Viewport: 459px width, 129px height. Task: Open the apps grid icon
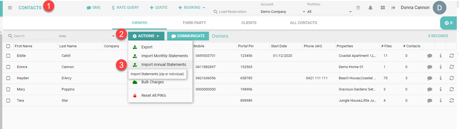[383, 8]
